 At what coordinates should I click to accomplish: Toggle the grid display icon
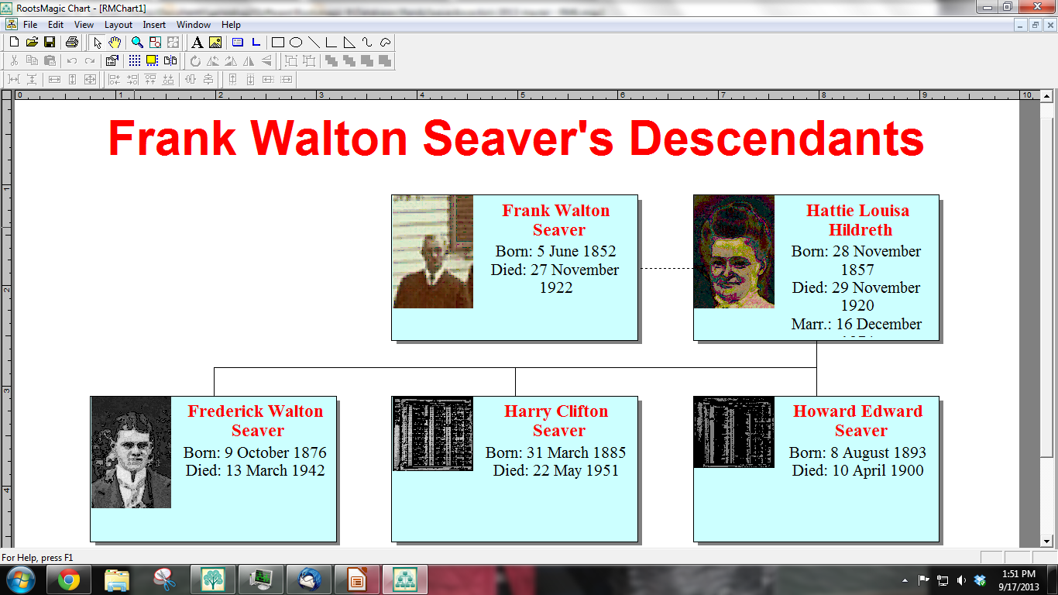[133, 60]
